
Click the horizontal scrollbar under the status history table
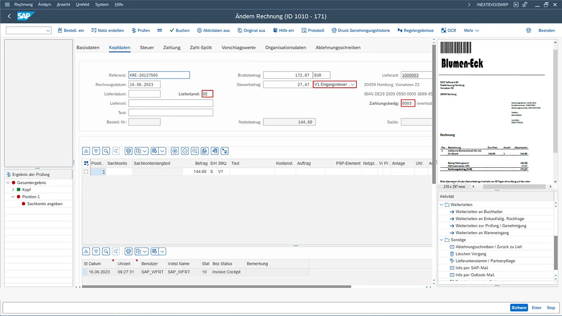216,287
